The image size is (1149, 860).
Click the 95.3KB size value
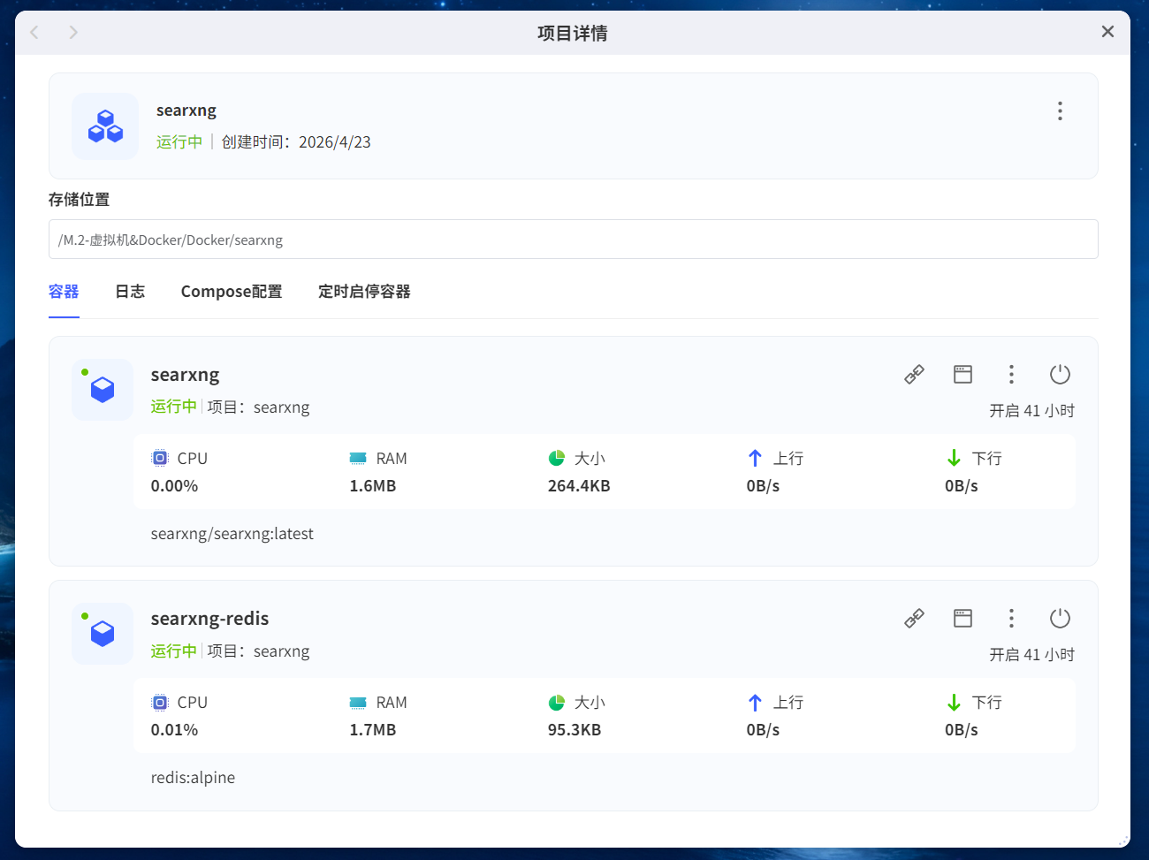[x=574, y=730]
